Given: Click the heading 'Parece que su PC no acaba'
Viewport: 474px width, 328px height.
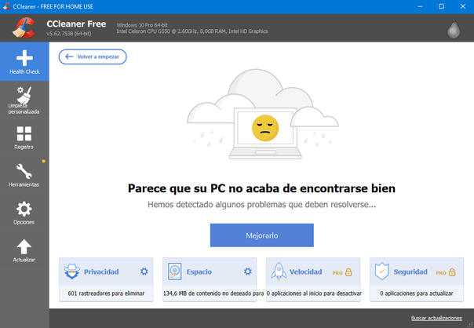Looking at the screenshot, I should [261, 188].
